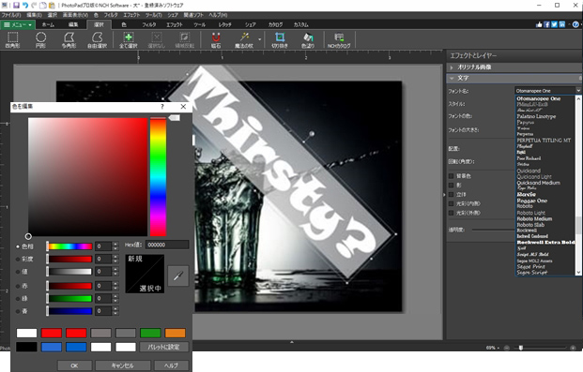Pick the orange palette swatch
This screenshot has width=583, height=372.
tap(176, 333)
